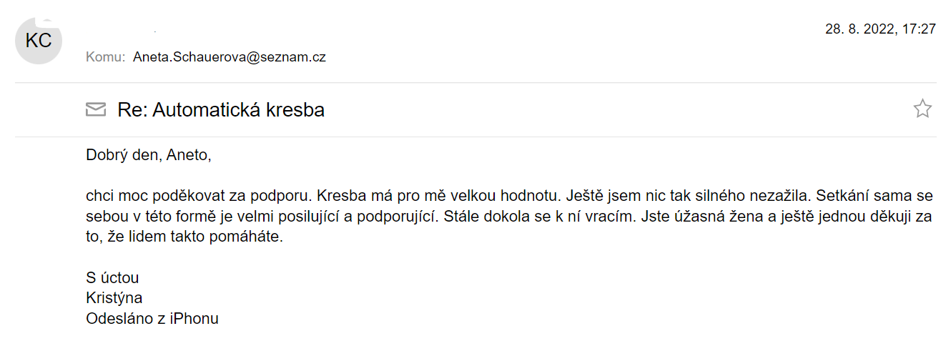The image size is (951, 346).
Task: Click the signature name "Kristýna"
Action: [x=114, y=298]
